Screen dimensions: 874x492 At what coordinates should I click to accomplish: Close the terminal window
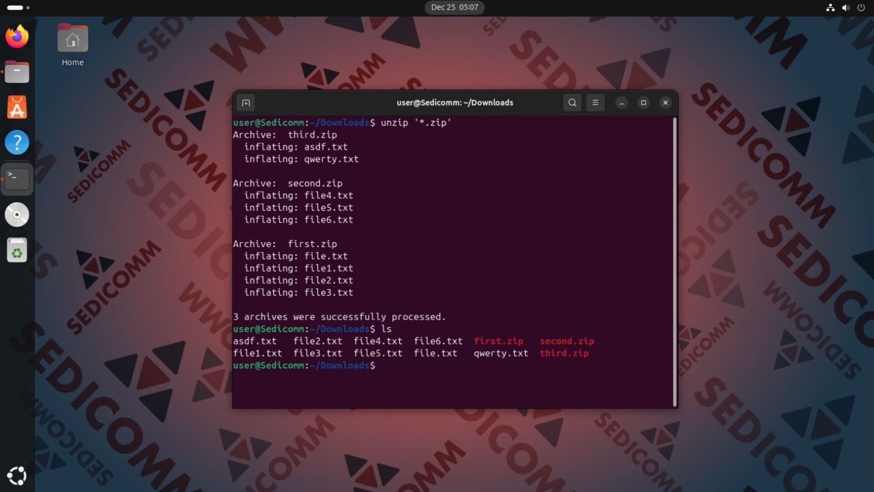665,102
